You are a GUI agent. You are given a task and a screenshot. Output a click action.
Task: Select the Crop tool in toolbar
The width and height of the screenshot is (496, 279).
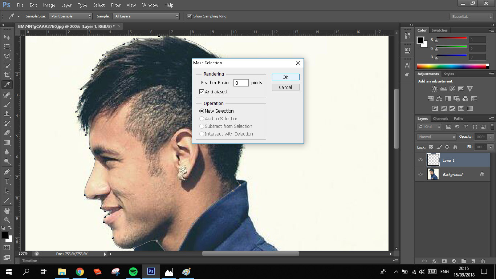click(x=7, y=75)
